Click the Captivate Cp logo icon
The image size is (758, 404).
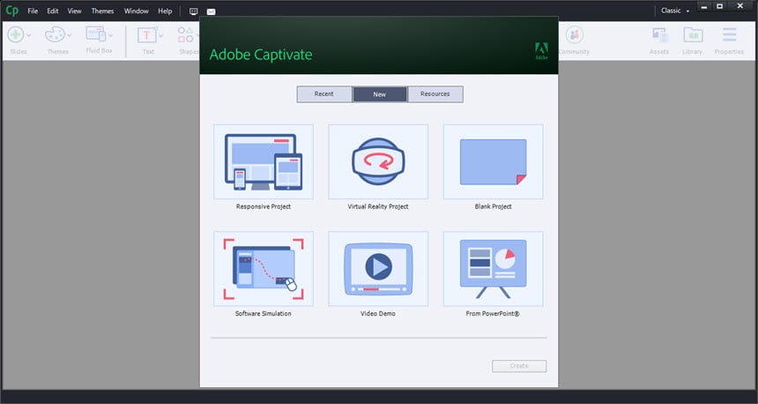[x=11, y=11]
